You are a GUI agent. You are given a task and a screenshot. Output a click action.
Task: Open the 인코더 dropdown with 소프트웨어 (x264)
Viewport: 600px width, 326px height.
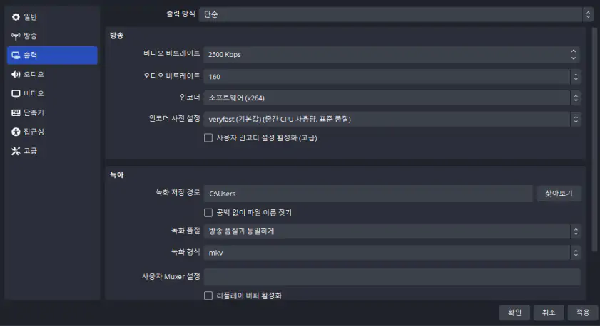(x=392, y=98)
